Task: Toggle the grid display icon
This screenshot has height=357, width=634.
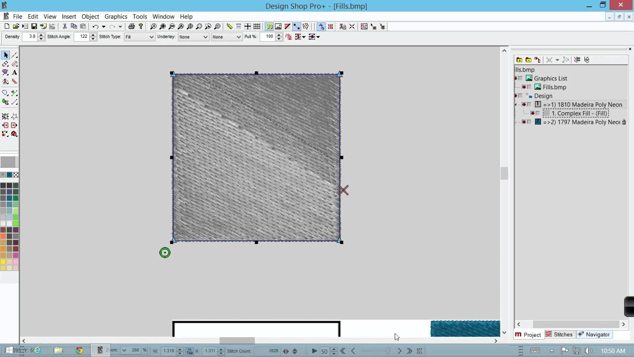Action: [257, 26]
